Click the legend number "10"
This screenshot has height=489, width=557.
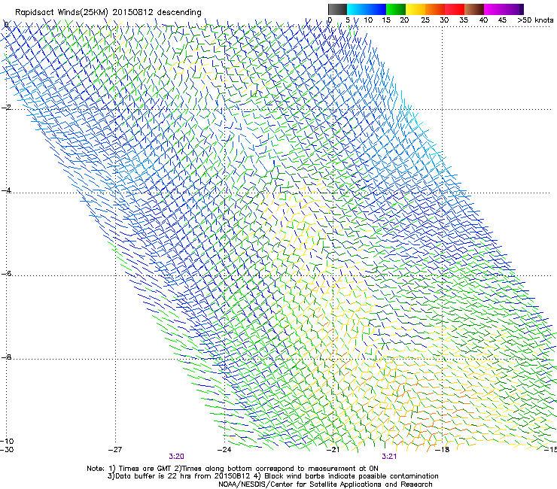pyautogui.click(x=368, y=20)
